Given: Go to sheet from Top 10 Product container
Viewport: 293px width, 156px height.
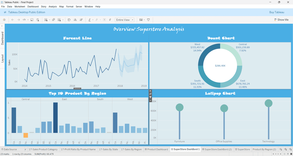Looking at the screenshot, I should point(150,94).
